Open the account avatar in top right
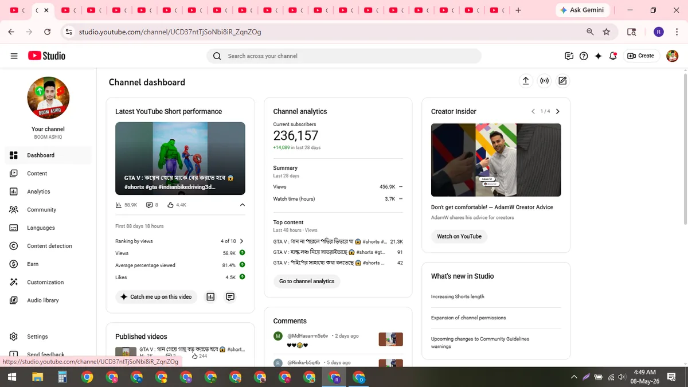This screenshot has width=688, height=387. point(672,56)
